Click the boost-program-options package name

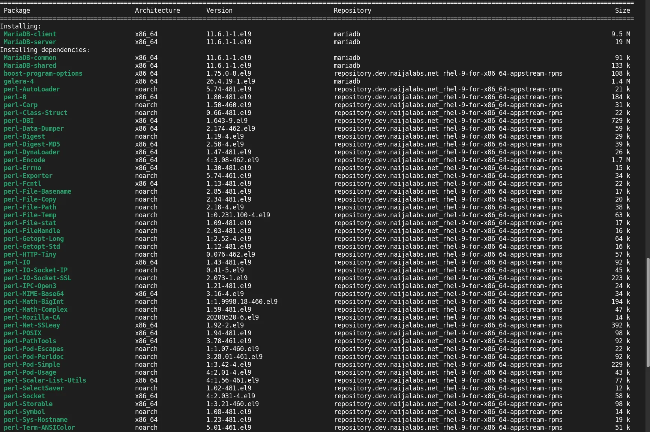(x=43, y=73)
